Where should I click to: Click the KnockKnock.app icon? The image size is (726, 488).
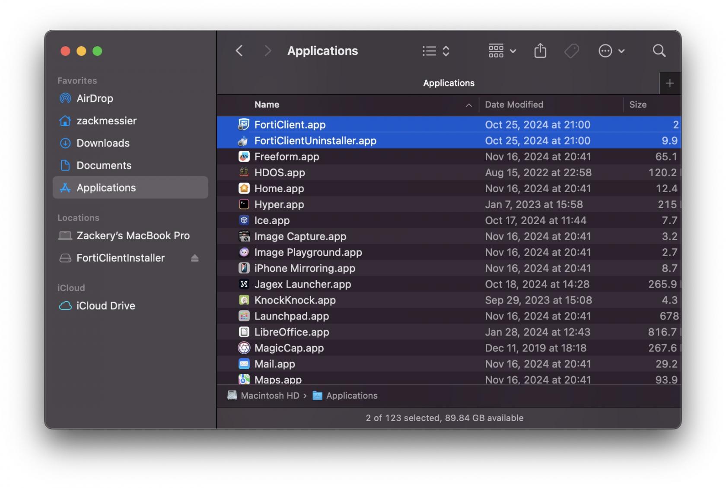(244, 300)
